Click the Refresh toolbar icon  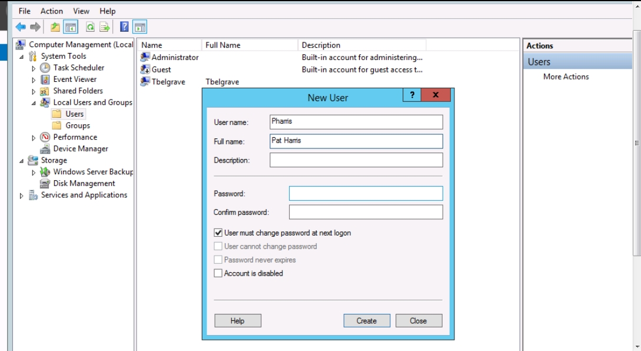tap(90, 27)
